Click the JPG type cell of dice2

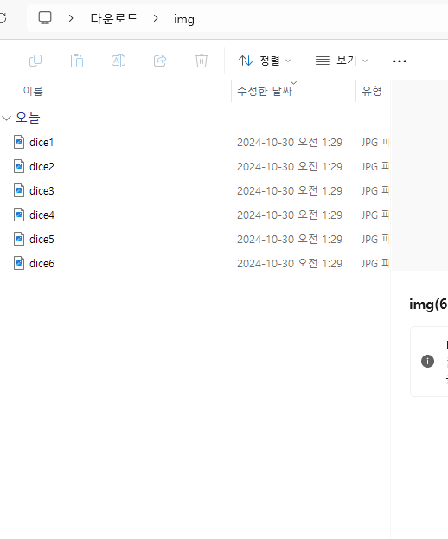coord(374,167)
